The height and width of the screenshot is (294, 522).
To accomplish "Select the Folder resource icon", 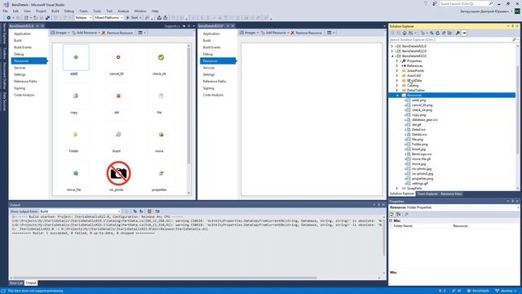I will coord(76,135).
